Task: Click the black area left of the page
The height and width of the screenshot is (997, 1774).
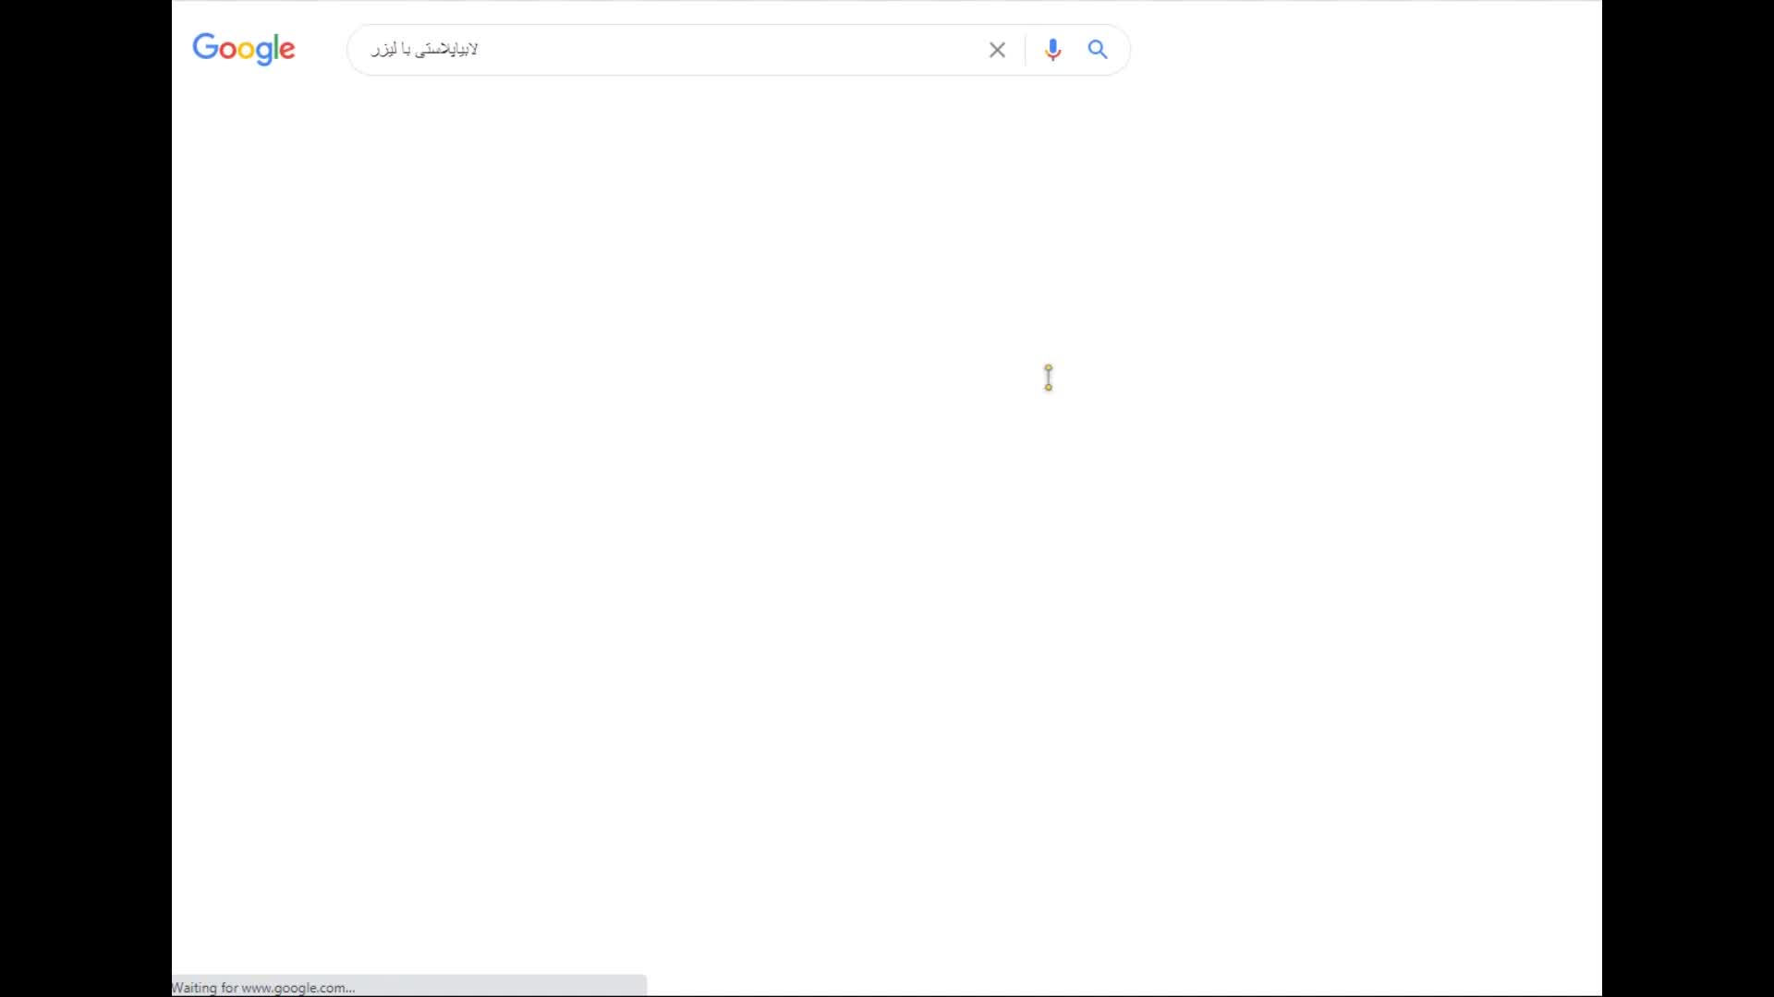Action: [x=85, y=498]
